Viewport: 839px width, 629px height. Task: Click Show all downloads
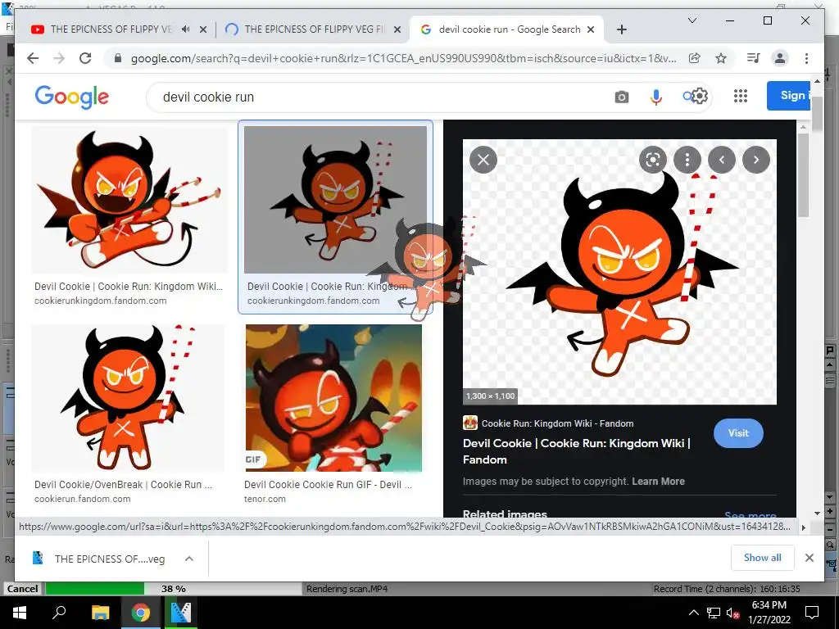(763, 557)
